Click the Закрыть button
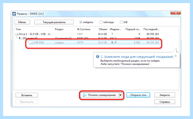This screenshot has width=193, height=119. (x=165, y=95)
